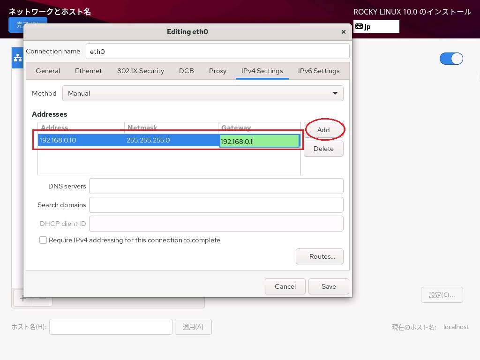Close the Editing eth0 dialog
This screenshot has height=360, width=480.
(343, 32)
